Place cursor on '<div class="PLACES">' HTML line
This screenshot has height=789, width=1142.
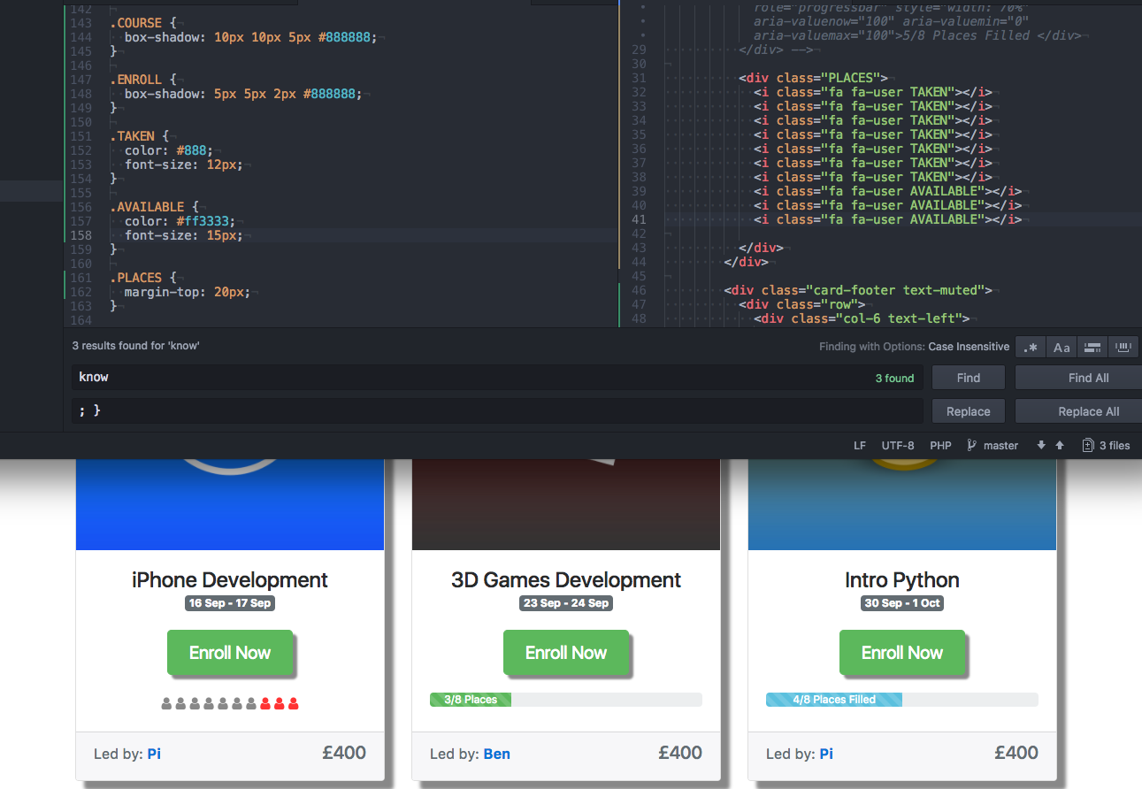coord(814,78)
